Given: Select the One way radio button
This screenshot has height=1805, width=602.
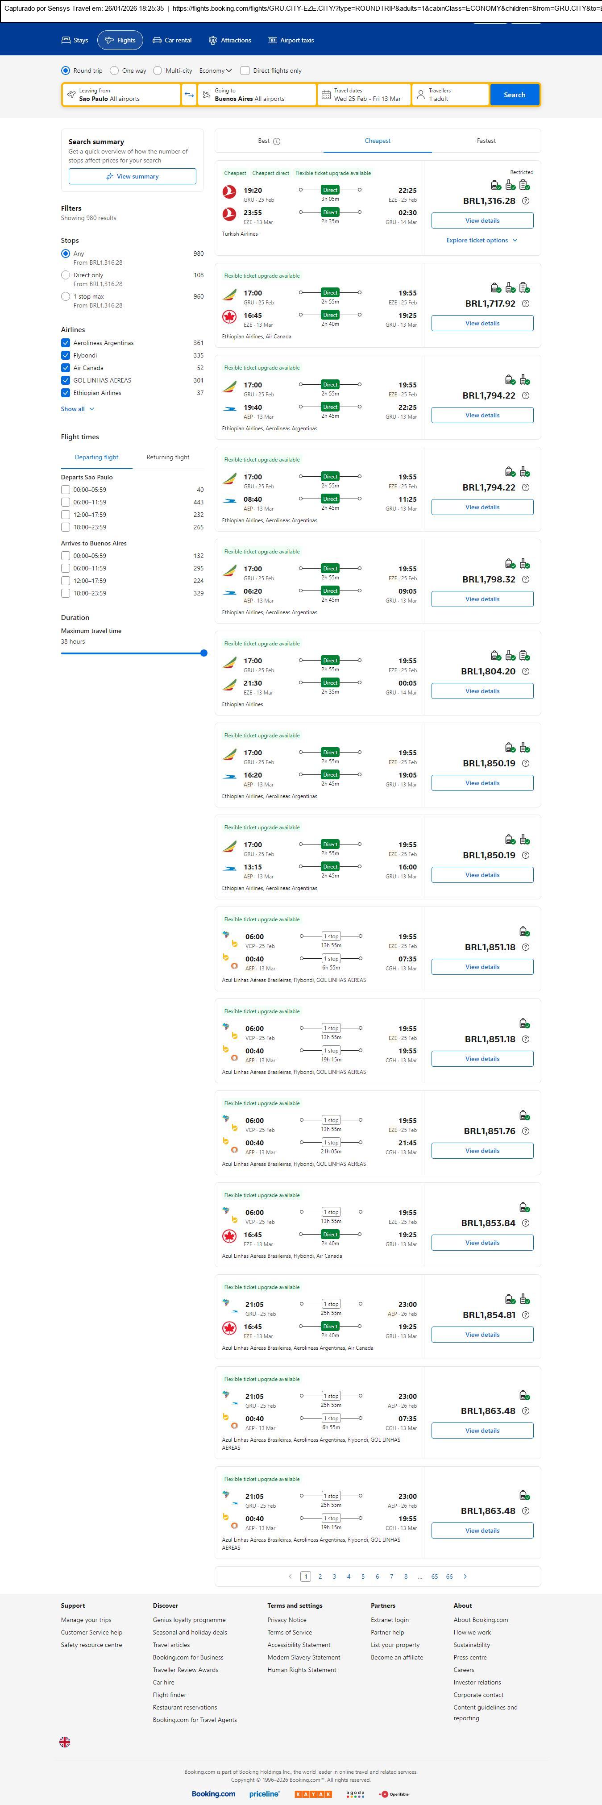Looking at the screenshot, I should click(x=114, y=71).
